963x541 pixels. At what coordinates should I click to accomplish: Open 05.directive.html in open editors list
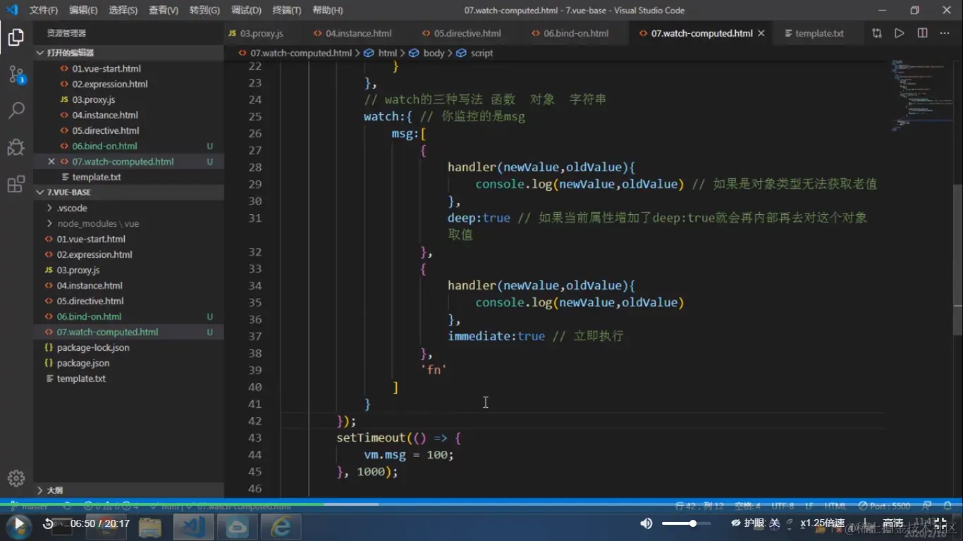pyautogui.click(x=129, y=130)
